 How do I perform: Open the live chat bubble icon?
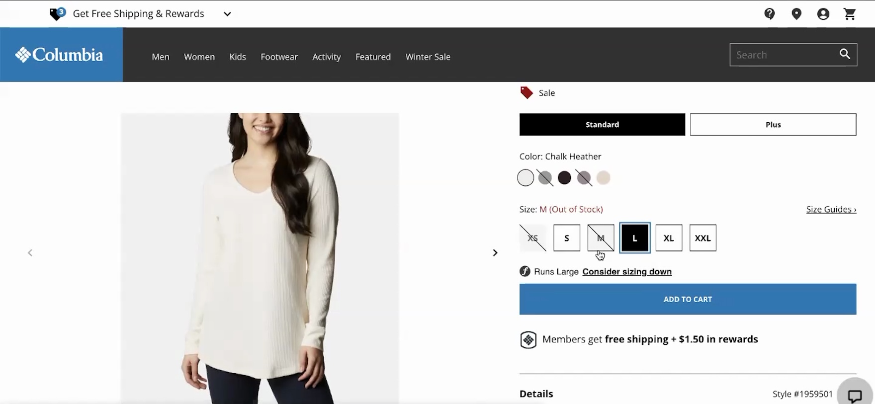click(855, 396)
